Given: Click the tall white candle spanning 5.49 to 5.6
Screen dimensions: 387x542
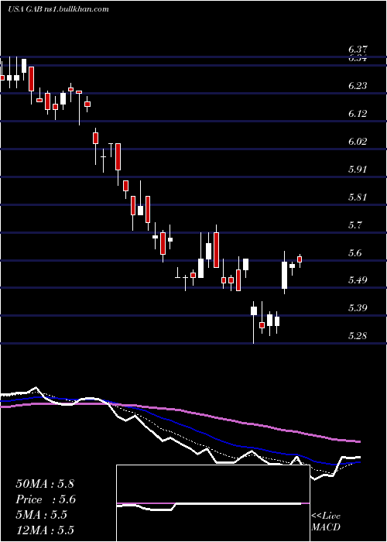Looking at the screenshot, I should 284,275.
